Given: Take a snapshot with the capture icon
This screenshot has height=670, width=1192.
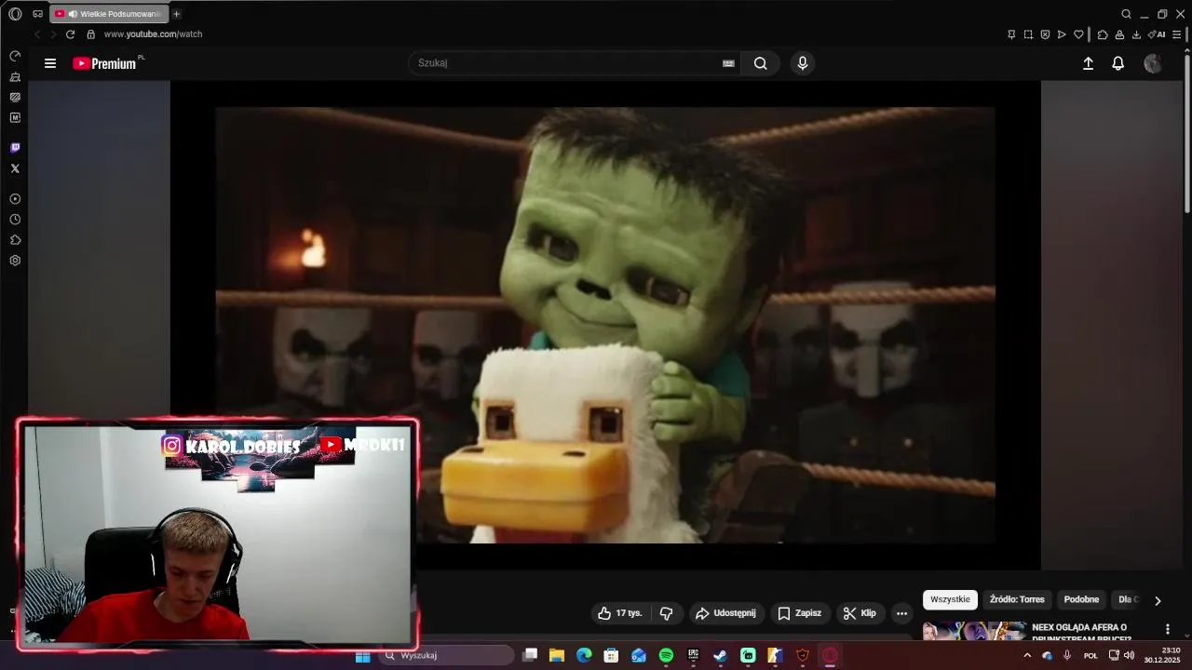Looking at the screenshot, I should (1028, 34).
